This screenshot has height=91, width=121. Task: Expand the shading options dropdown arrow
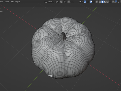(110, 2)
